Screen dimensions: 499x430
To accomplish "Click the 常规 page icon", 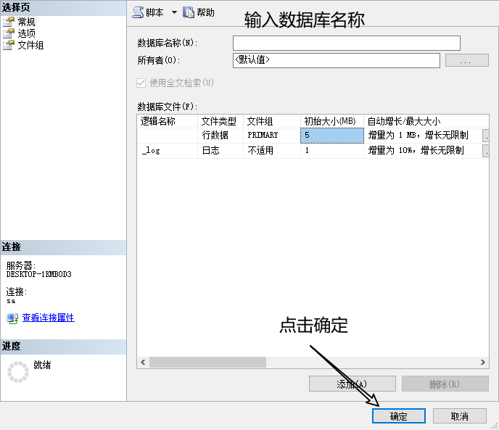I will [9, 22].
